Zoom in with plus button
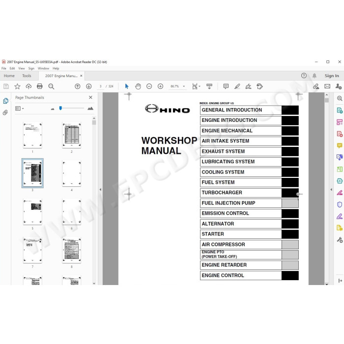This screenshot has width=344, height=344. click(160, 86)
